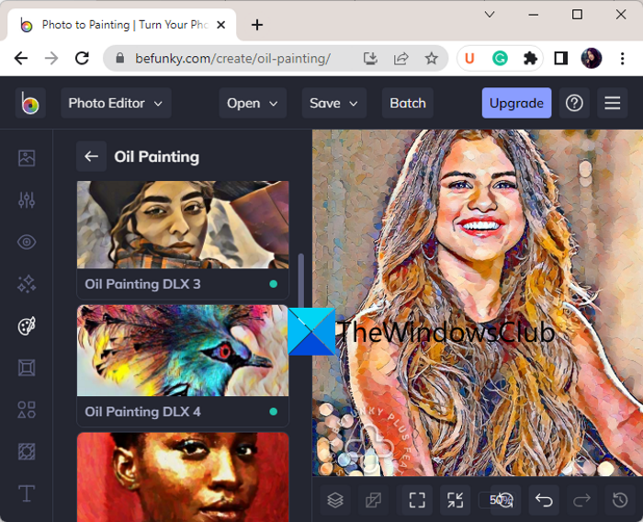This screenshot has height=522, width=643.
Task: Toggle the browser side panel
Action: [560, 58]
